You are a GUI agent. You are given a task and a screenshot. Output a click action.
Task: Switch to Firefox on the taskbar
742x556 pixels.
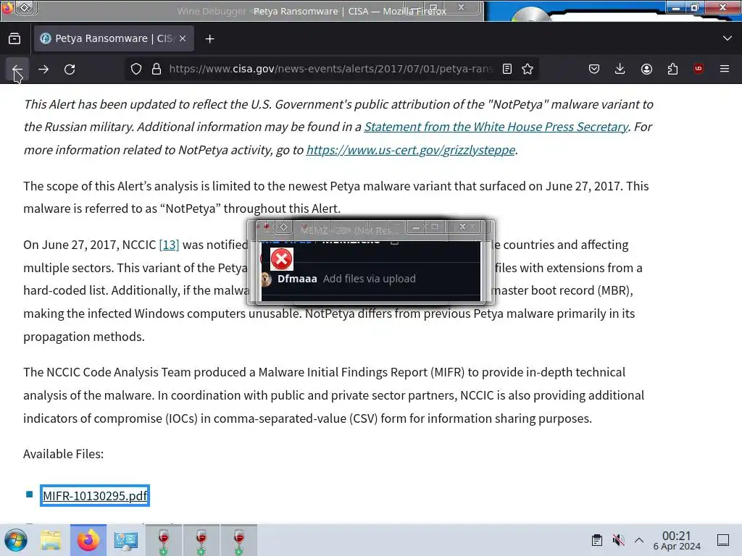(x=88, y=540)
